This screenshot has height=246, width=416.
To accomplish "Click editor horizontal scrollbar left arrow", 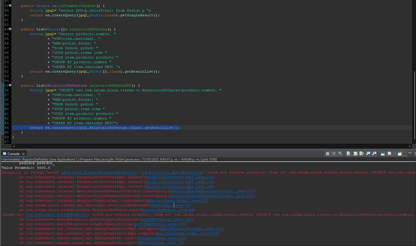I will click(14, 146).
